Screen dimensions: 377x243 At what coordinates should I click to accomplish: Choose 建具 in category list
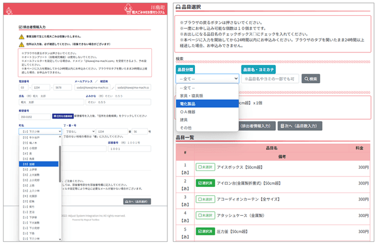[x=207, y=120]
